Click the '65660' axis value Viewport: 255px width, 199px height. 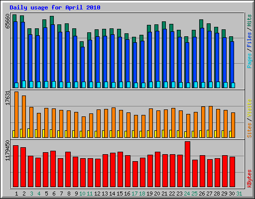click(7, 21)
